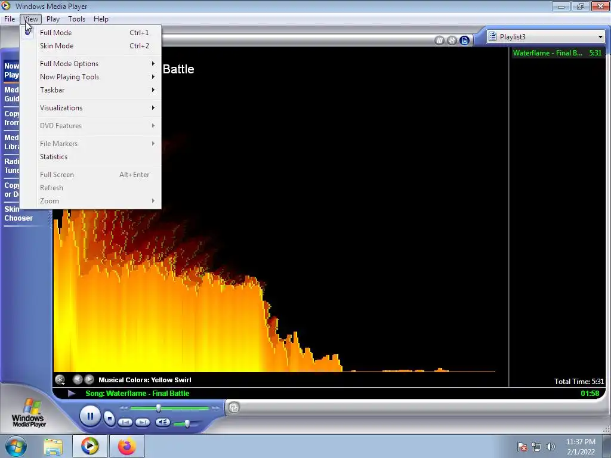Click the Windows Media Player logo
The height and width of the screenshot is (458, 611).
tap(29, 414)
